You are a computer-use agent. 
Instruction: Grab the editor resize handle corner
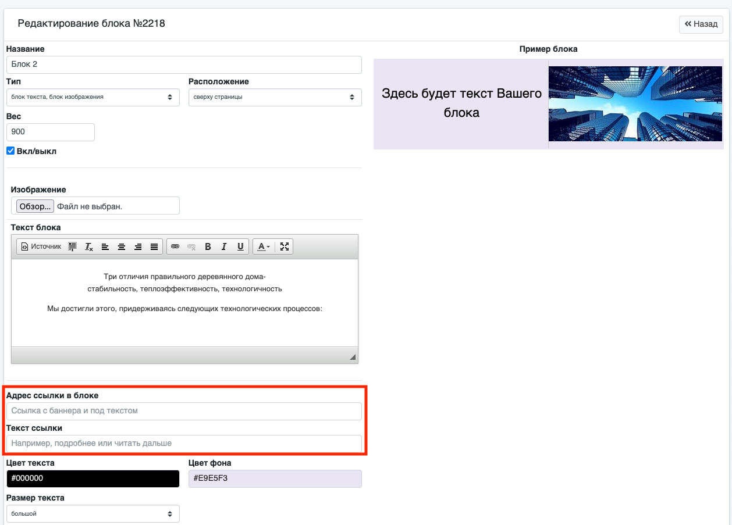pos(353,357)
